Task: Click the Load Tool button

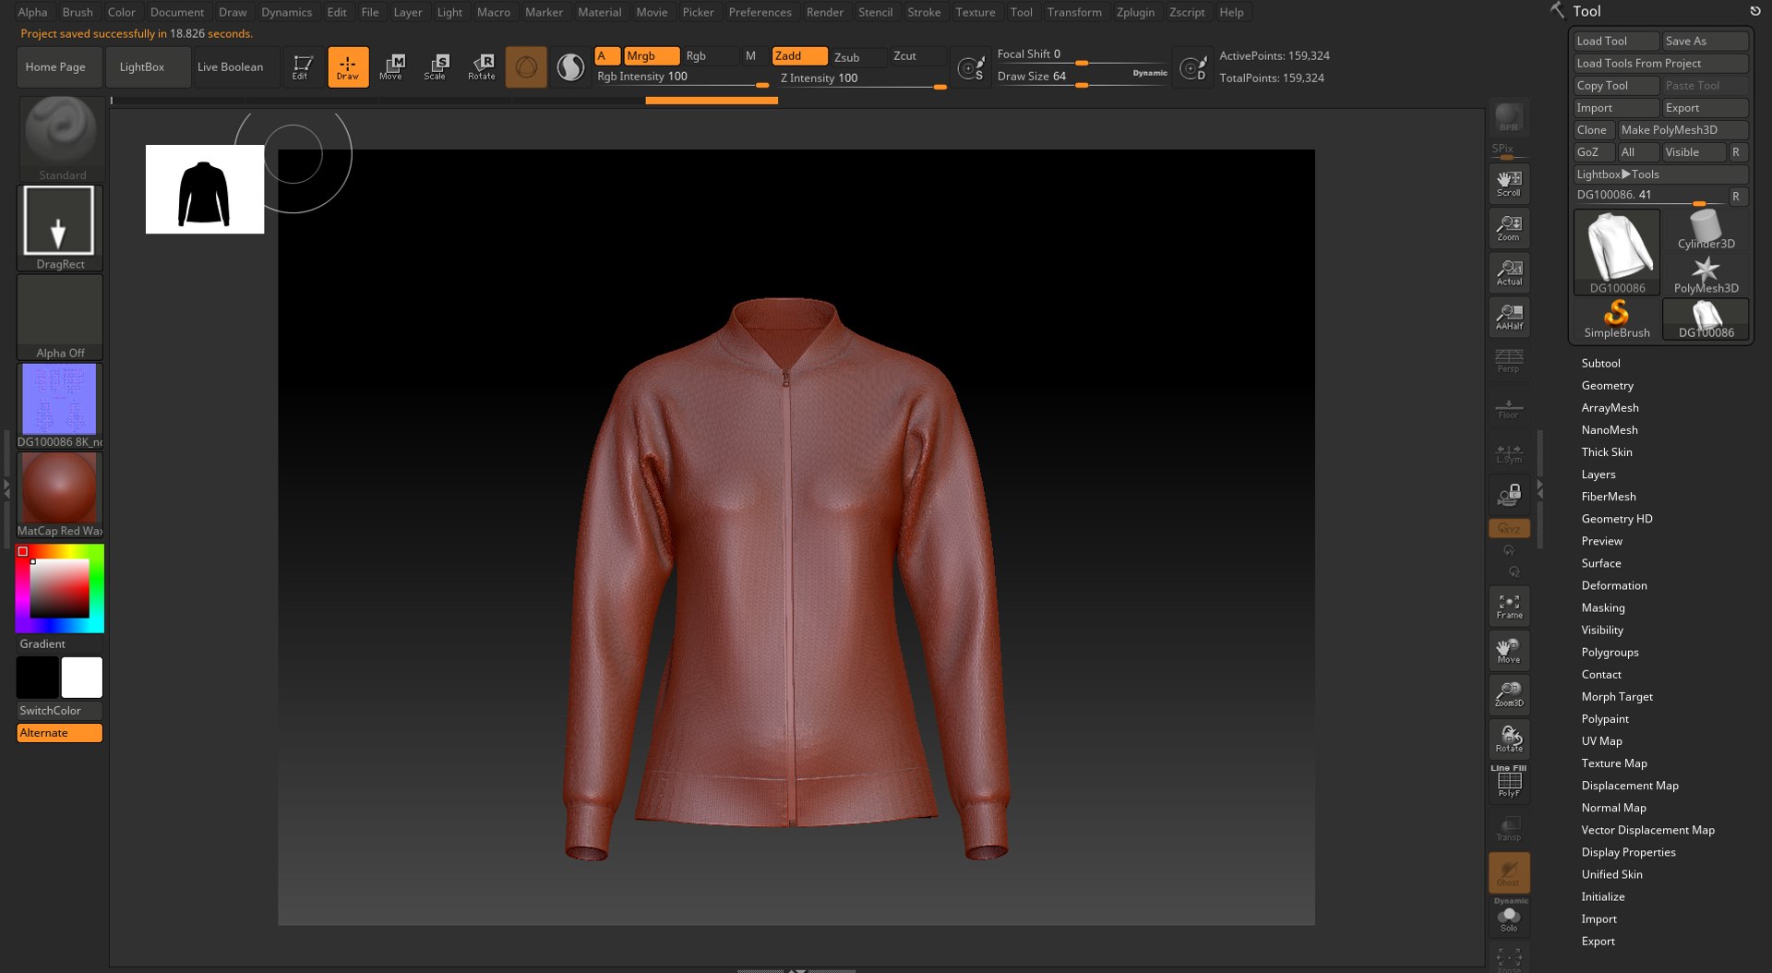Action: [x=1615, y=42]
